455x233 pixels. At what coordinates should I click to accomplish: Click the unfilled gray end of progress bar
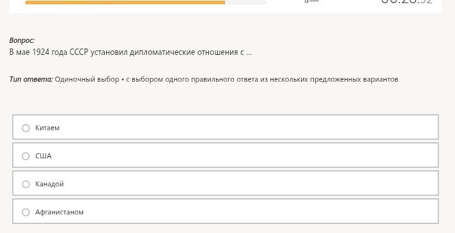245,3
